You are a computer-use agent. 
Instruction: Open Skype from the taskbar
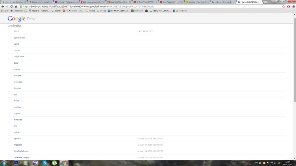(45, 163)
